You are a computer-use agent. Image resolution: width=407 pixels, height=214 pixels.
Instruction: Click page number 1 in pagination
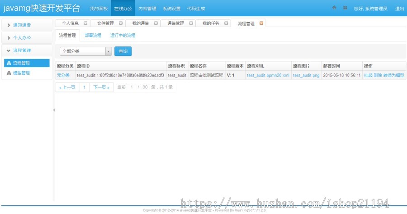coord(85,87)
